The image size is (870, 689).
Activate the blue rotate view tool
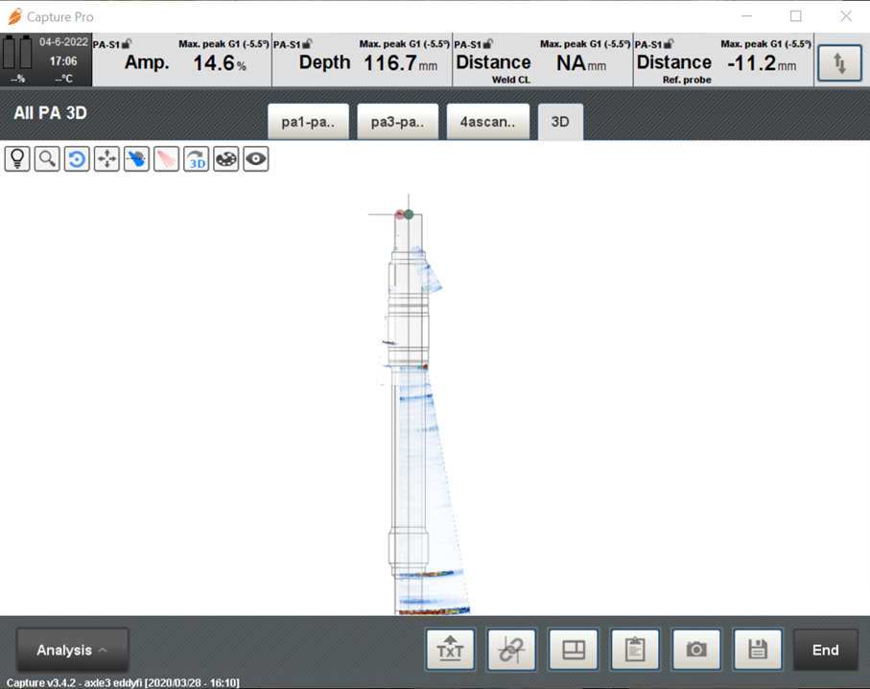coord(77,159)
